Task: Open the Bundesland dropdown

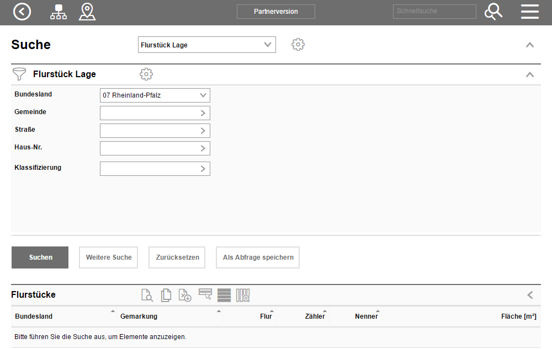Action: (155, 95)
